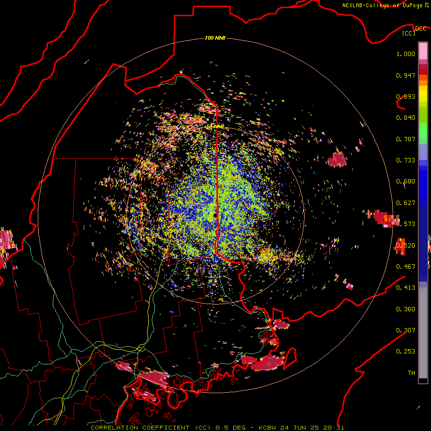Click the 0.627 scale value

click(406, 203)
